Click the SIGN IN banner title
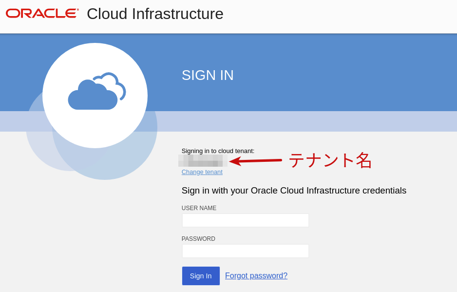The height and width of the screenshot is (292, 457). coord(208,75)
